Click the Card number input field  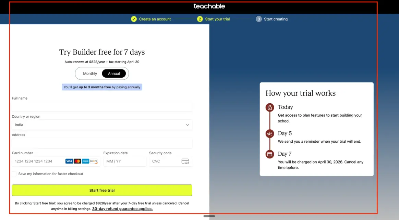click(x=56, y=161)
